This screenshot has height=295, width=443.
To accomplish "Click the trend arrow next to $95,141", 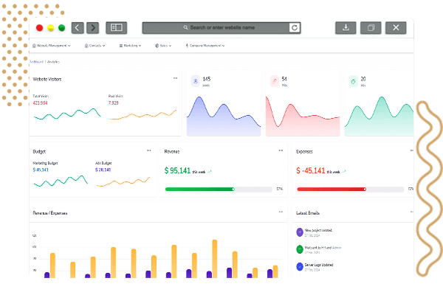I will (210, 171).
